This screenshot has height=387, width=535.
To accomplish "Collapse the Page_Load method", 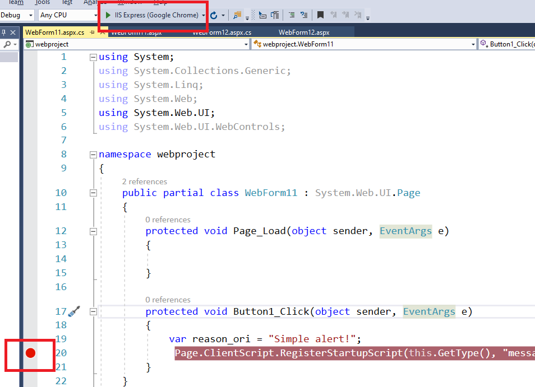I will click(93, 232).
